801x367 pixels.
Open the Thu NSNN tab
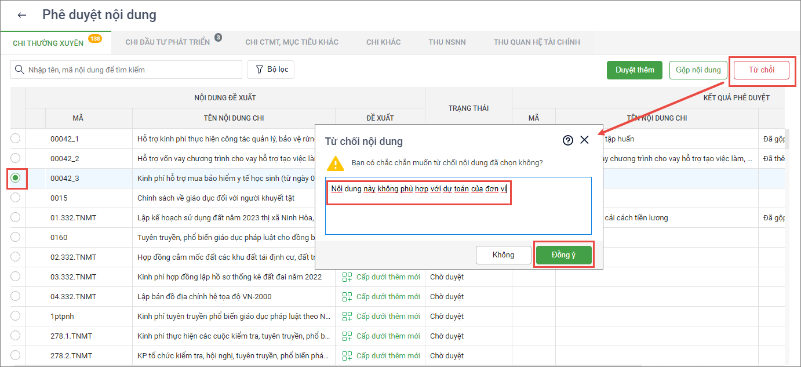pos(447,42)
